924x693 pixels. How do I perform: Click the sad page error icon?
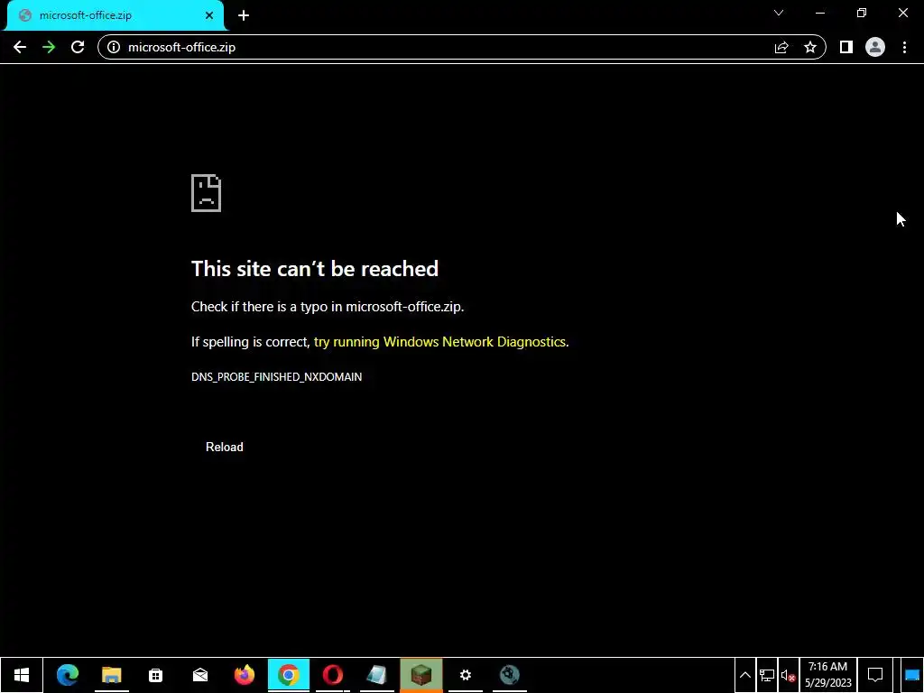tap(207, 193)
